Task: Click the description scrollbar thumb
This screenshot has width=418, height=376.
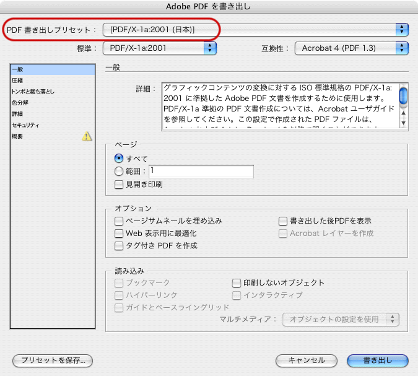Action: click(403, 95)
